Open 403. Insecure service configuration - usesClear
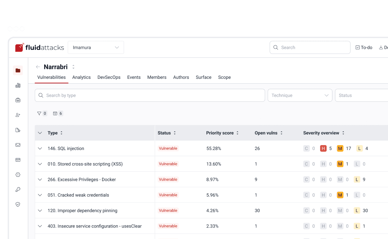This screenshot has height=239, width=388. [x=95, y=226]
